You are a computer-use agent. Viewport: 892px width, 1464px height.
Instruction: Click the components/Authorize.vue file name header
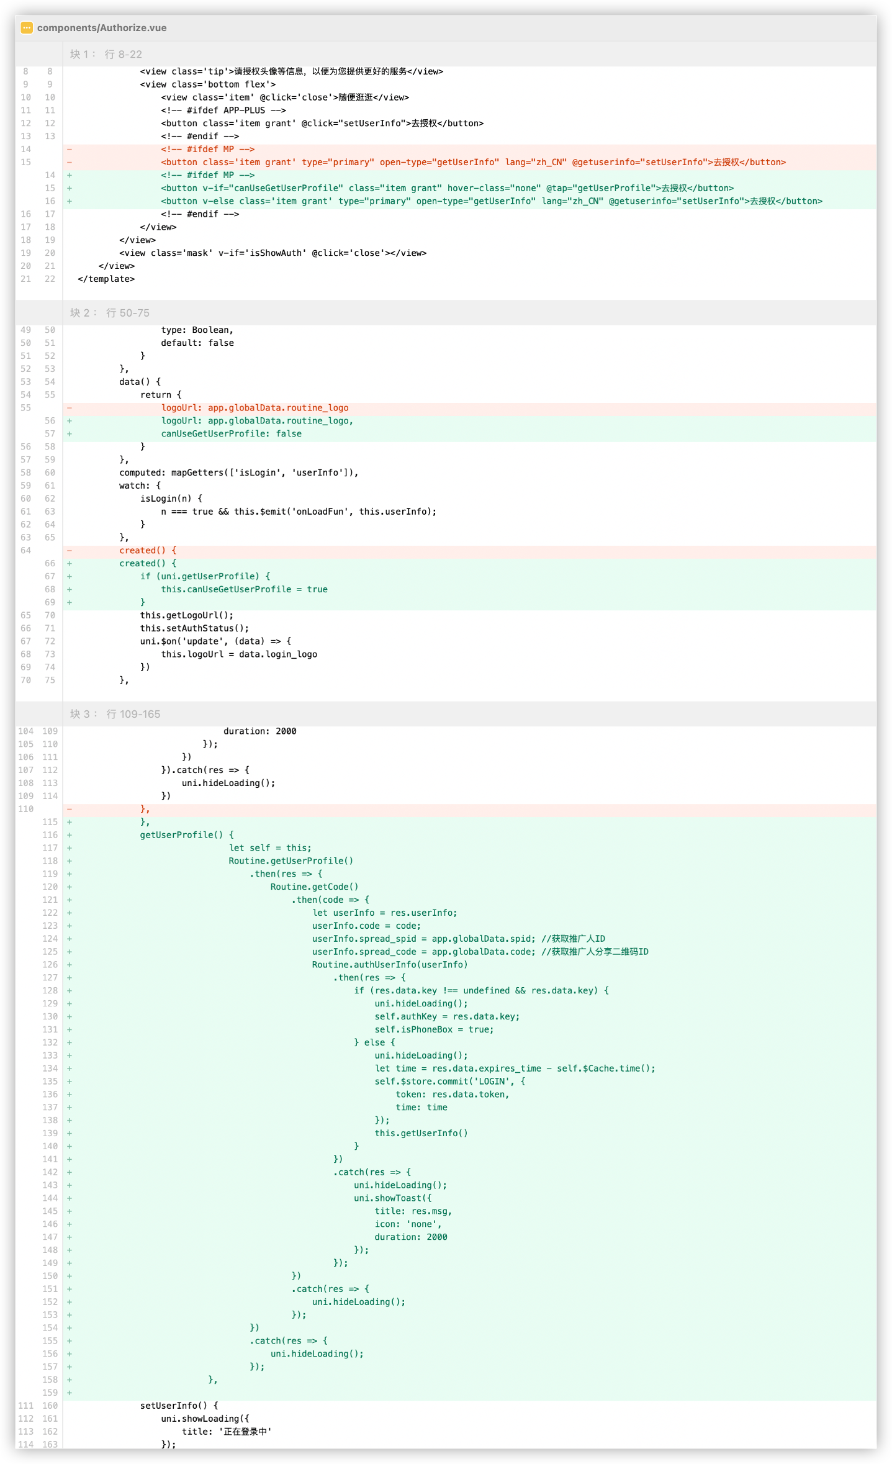click(x=102, y=27)
